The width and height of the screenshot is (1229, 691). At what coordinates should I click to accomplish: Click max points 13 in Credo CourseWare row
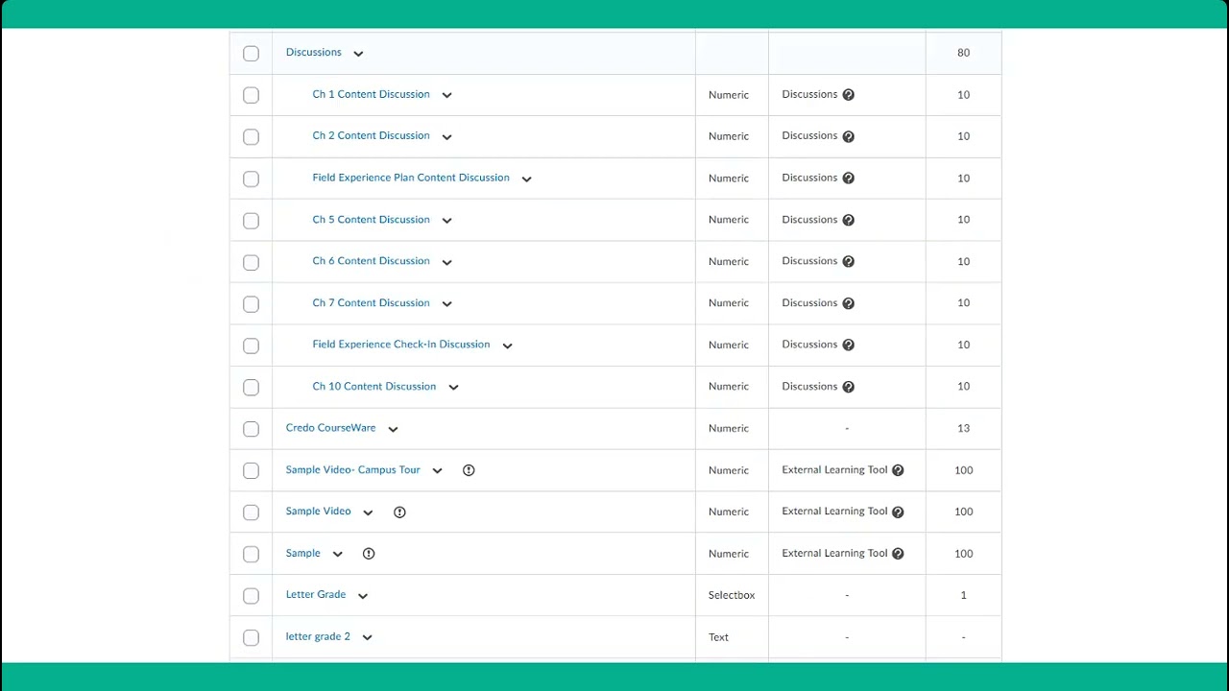click(963, 429)
